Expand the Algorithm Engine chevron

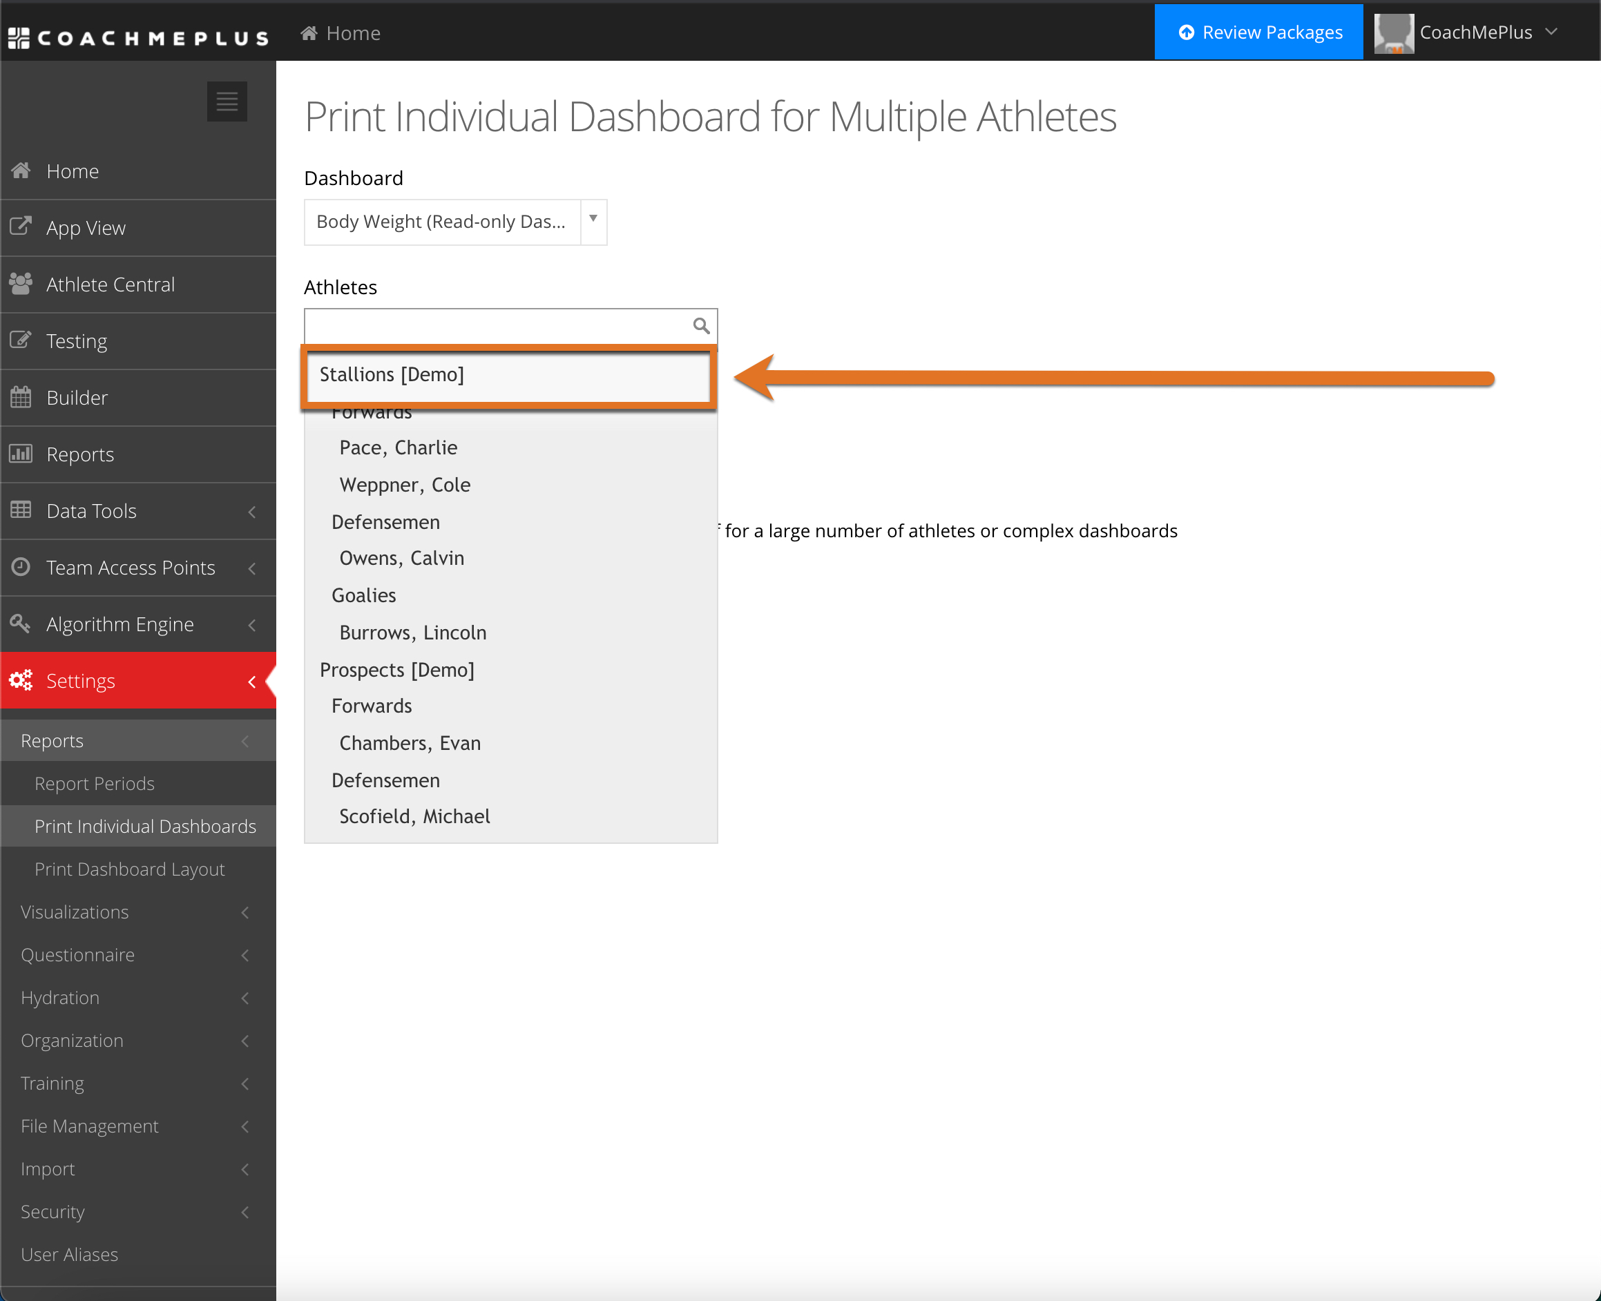252,625
